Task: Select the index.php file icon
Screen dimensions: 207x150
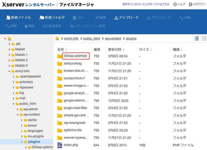Action: coord(60,145)
